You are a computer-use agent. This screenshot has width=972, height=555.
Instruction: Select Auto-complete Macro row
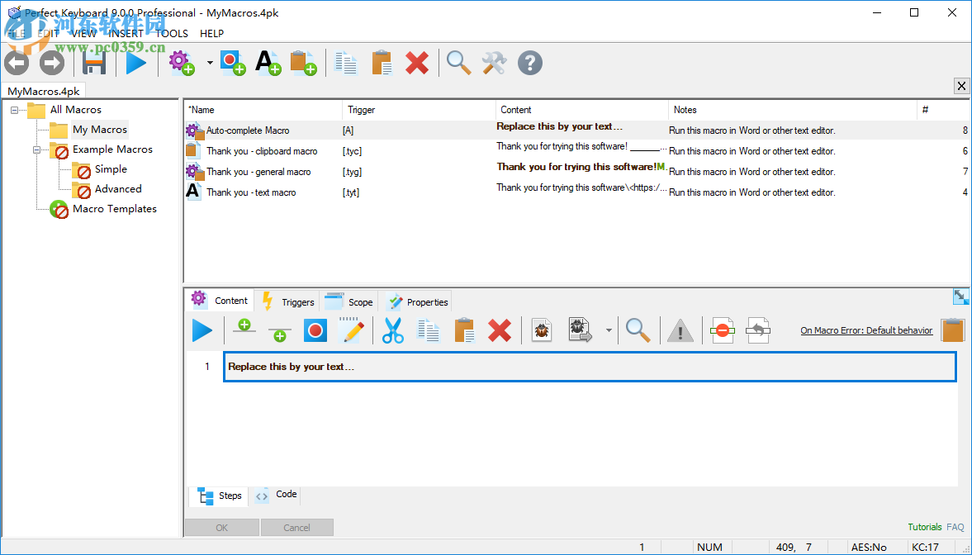click(576, 130)
